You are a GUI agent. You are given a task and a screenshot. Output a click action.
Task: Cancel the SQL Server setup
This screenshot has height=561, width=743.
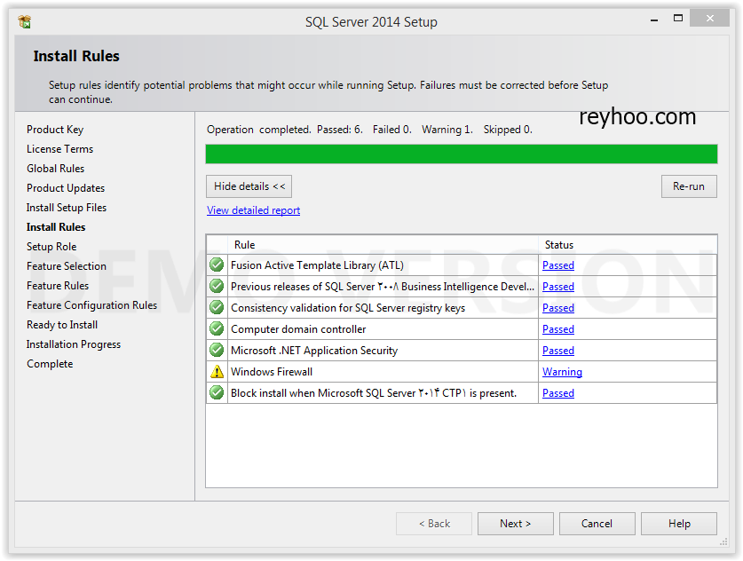tap(597, 524)
